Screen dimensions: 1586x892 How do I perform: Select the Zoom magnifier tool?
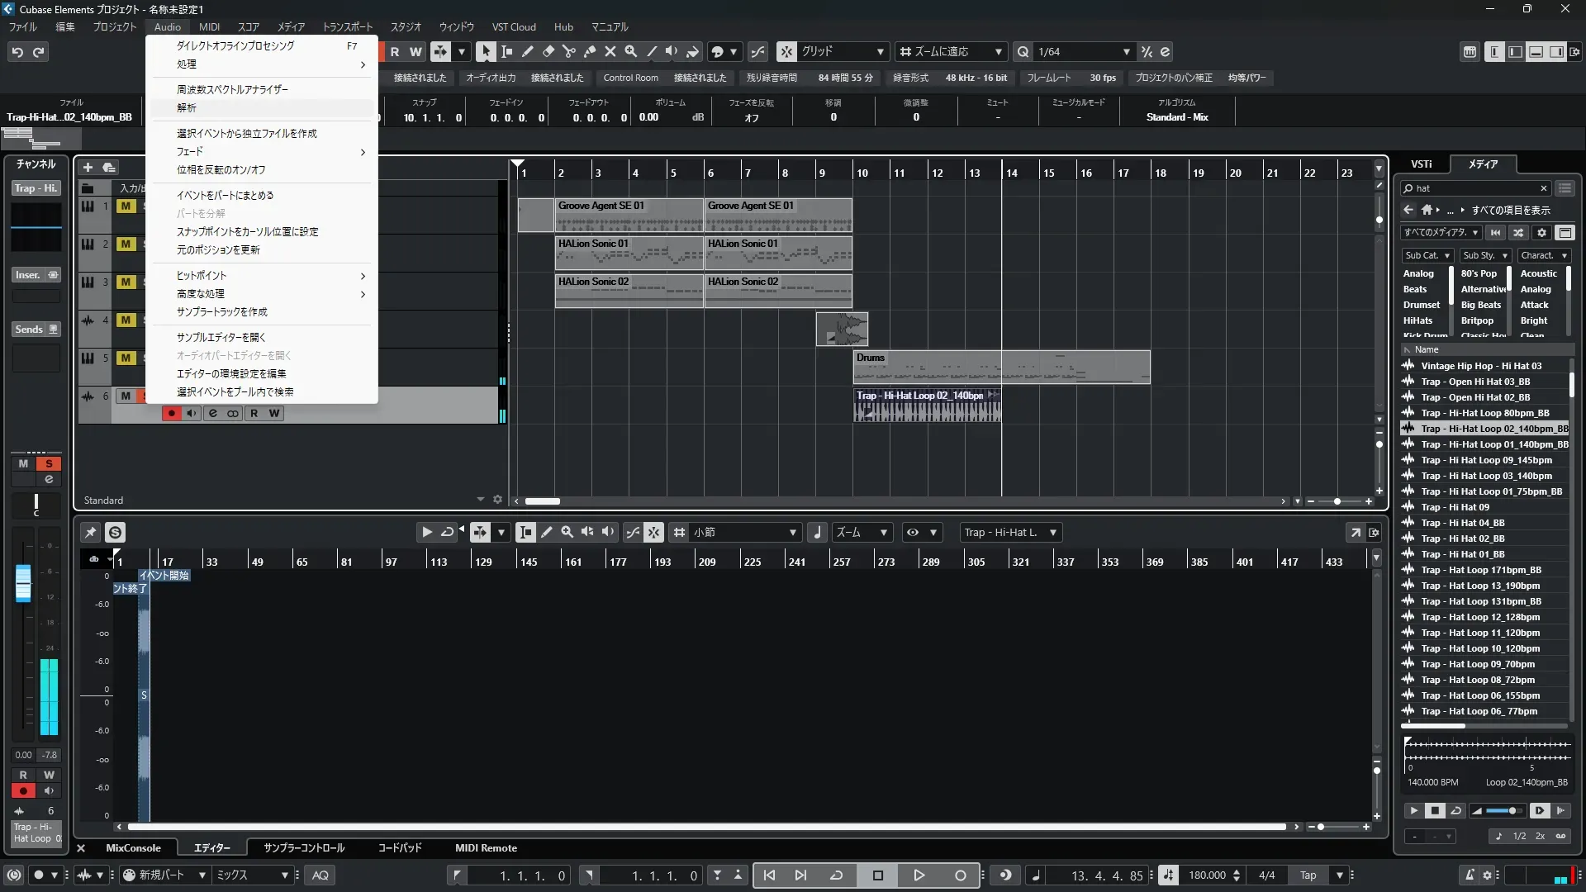point(630,51)
